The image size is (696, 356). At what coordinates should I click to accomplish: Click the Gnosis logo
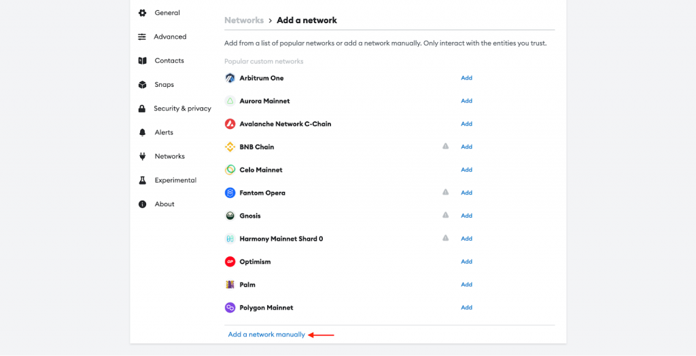point(230,216)
